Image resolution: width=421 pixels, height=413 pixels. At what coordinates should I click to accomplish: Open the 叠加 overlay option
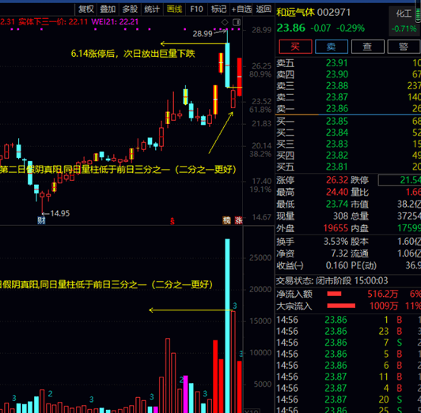[x=108, y=9]
